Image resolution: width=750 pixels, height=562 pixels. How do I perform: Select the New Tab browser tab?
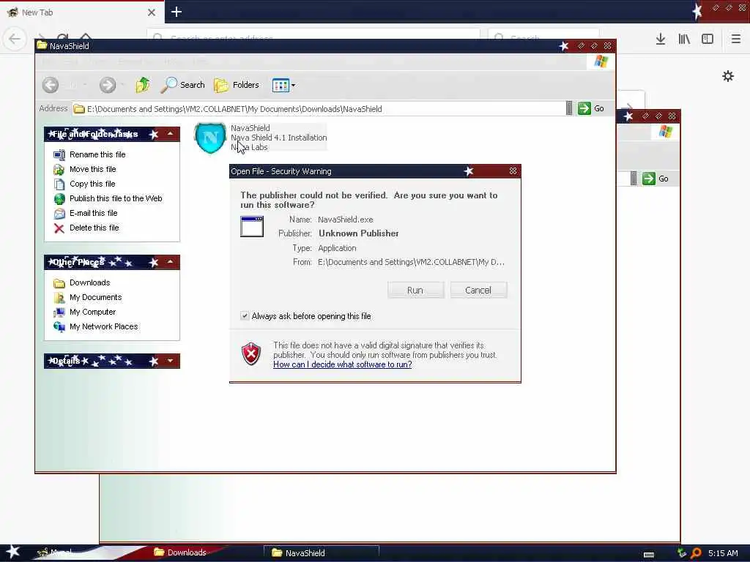tap(81, 12)
